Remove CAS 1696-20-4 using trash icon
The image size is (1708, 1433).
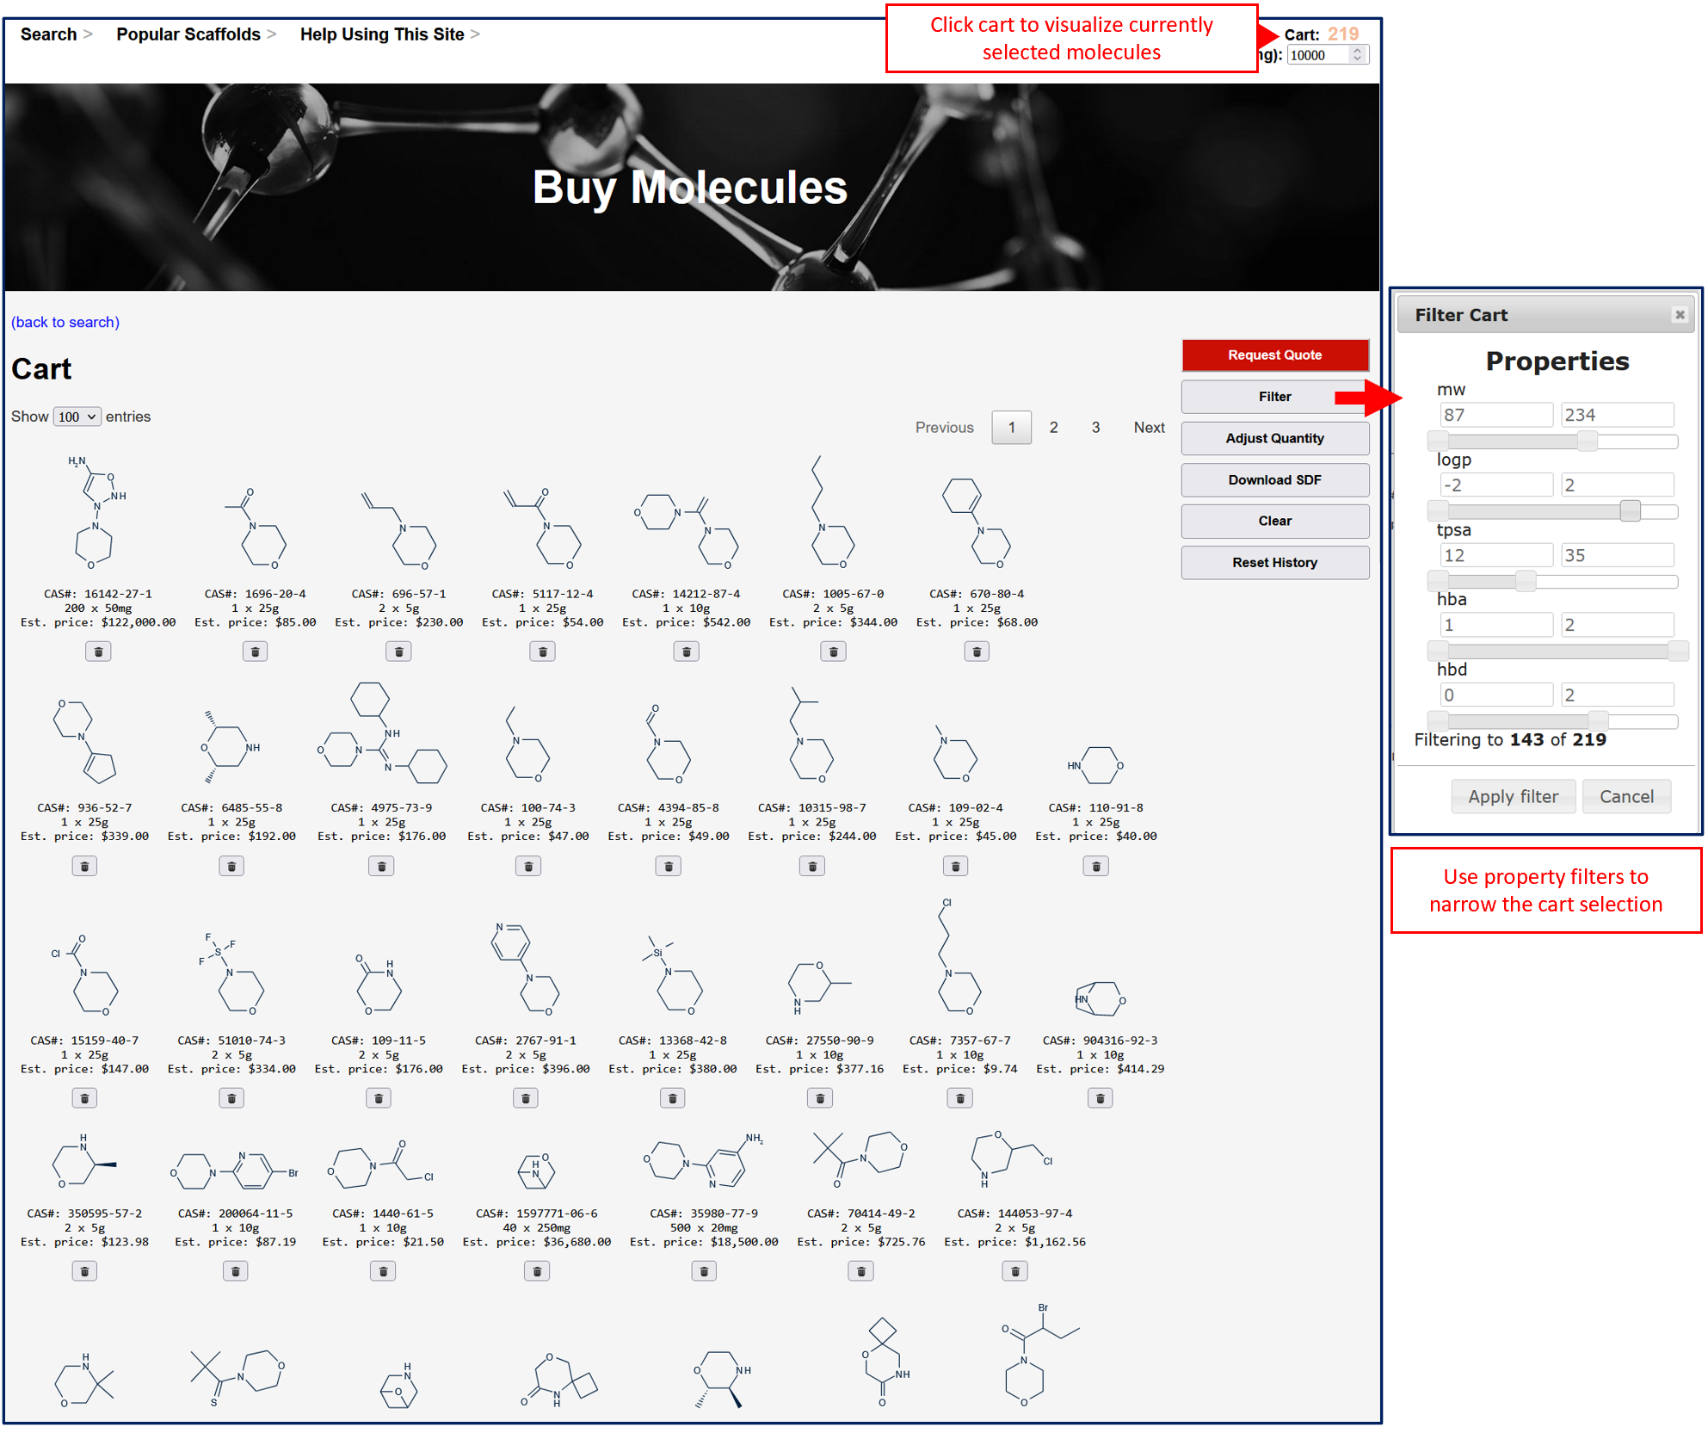[x=255, y=652]
